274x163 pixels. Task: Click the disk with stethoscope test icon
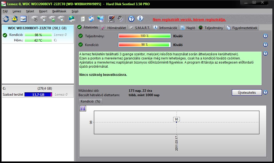34,19
